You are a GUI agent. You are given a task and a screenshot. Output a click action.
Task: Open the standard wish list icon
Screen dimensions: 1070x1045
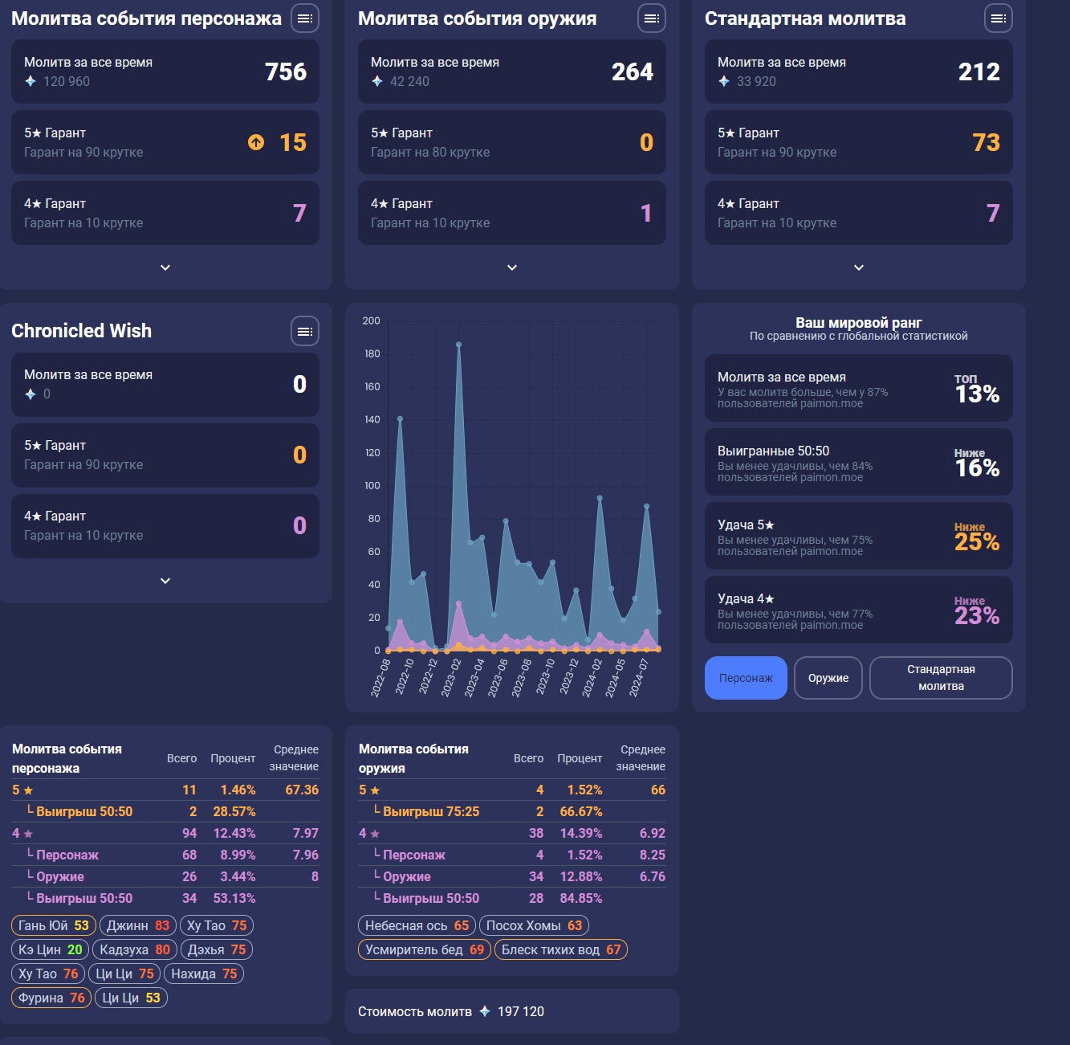tap(999, 18)
